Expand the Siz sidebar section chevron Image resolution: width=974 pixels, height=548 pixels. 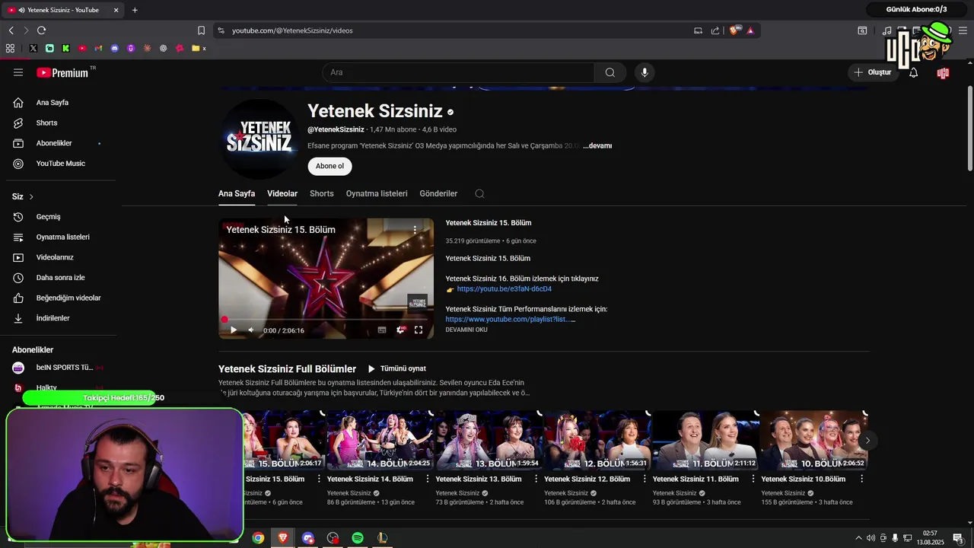pos(31,196)
